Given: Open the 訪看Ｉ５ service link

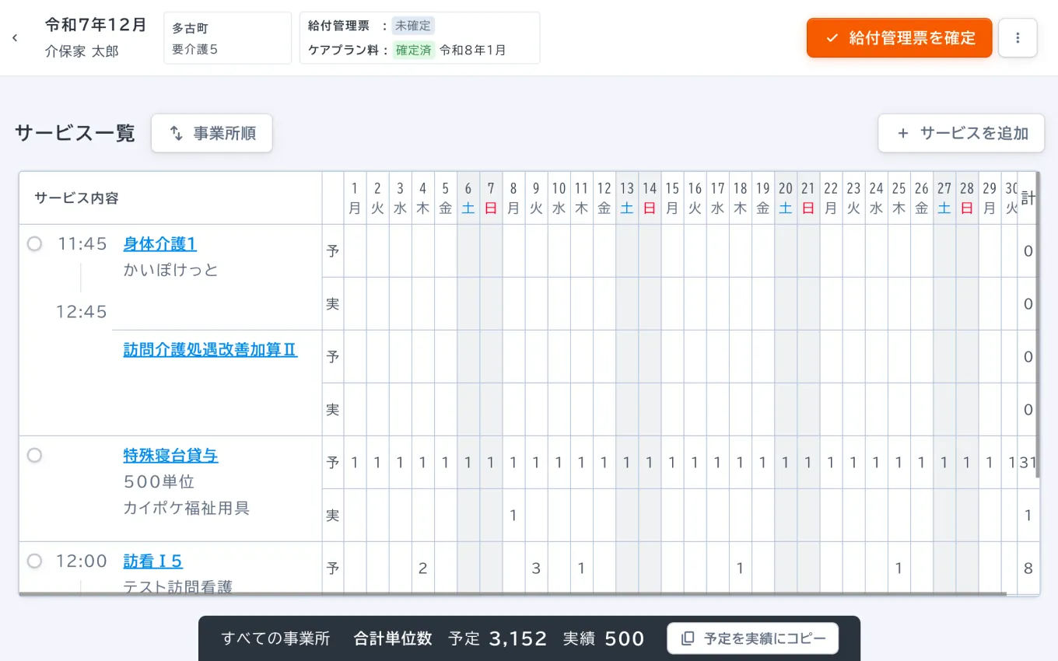Looking at the screenshot, I should (x=152, y=561).
